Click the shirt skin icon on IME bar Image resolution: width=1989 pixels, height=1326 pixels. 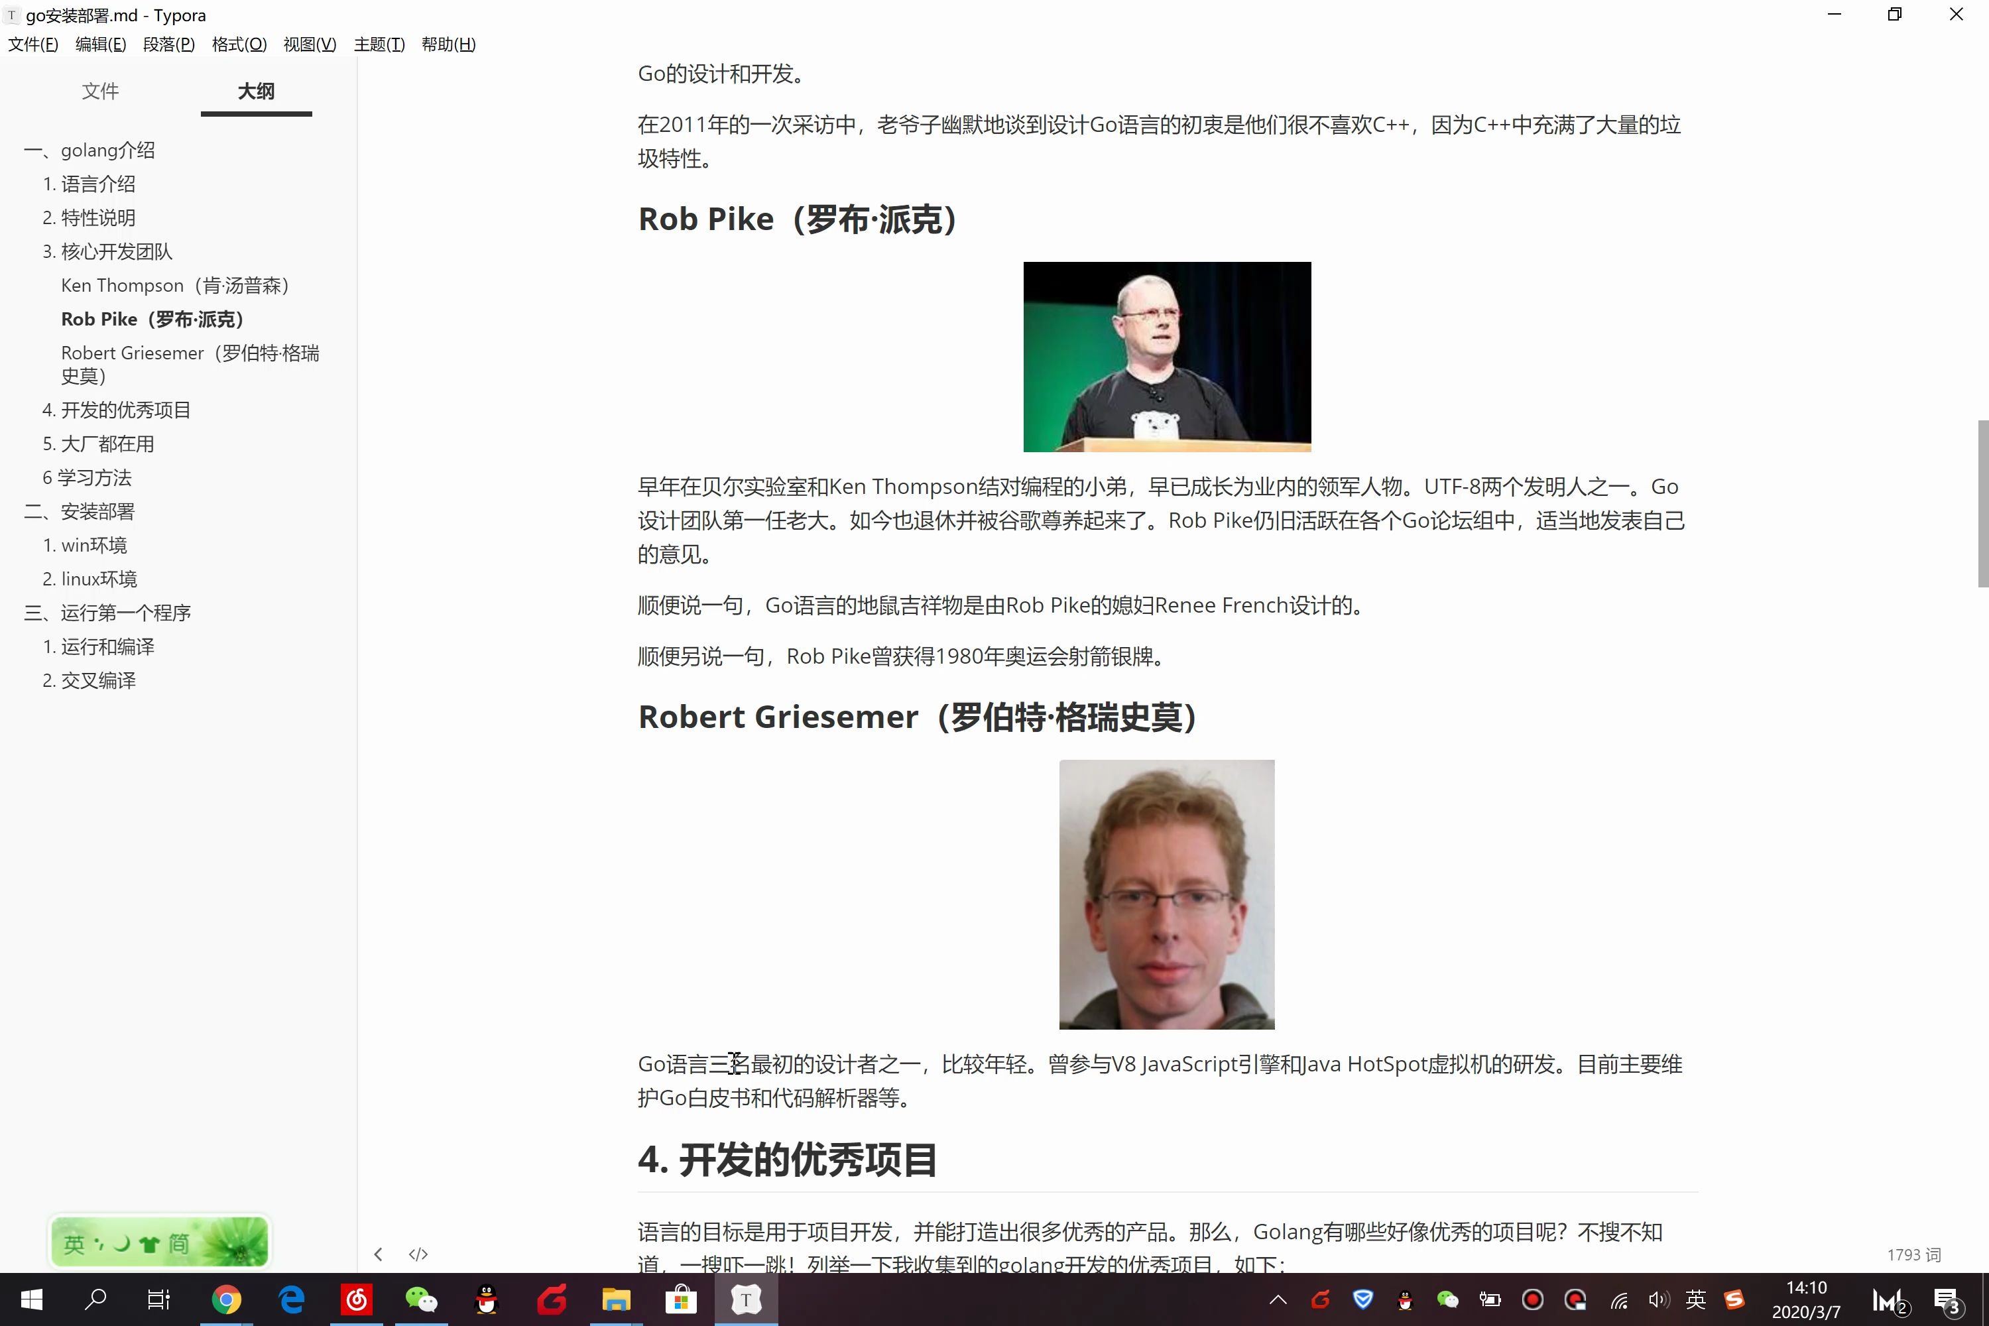[149, 1244]
